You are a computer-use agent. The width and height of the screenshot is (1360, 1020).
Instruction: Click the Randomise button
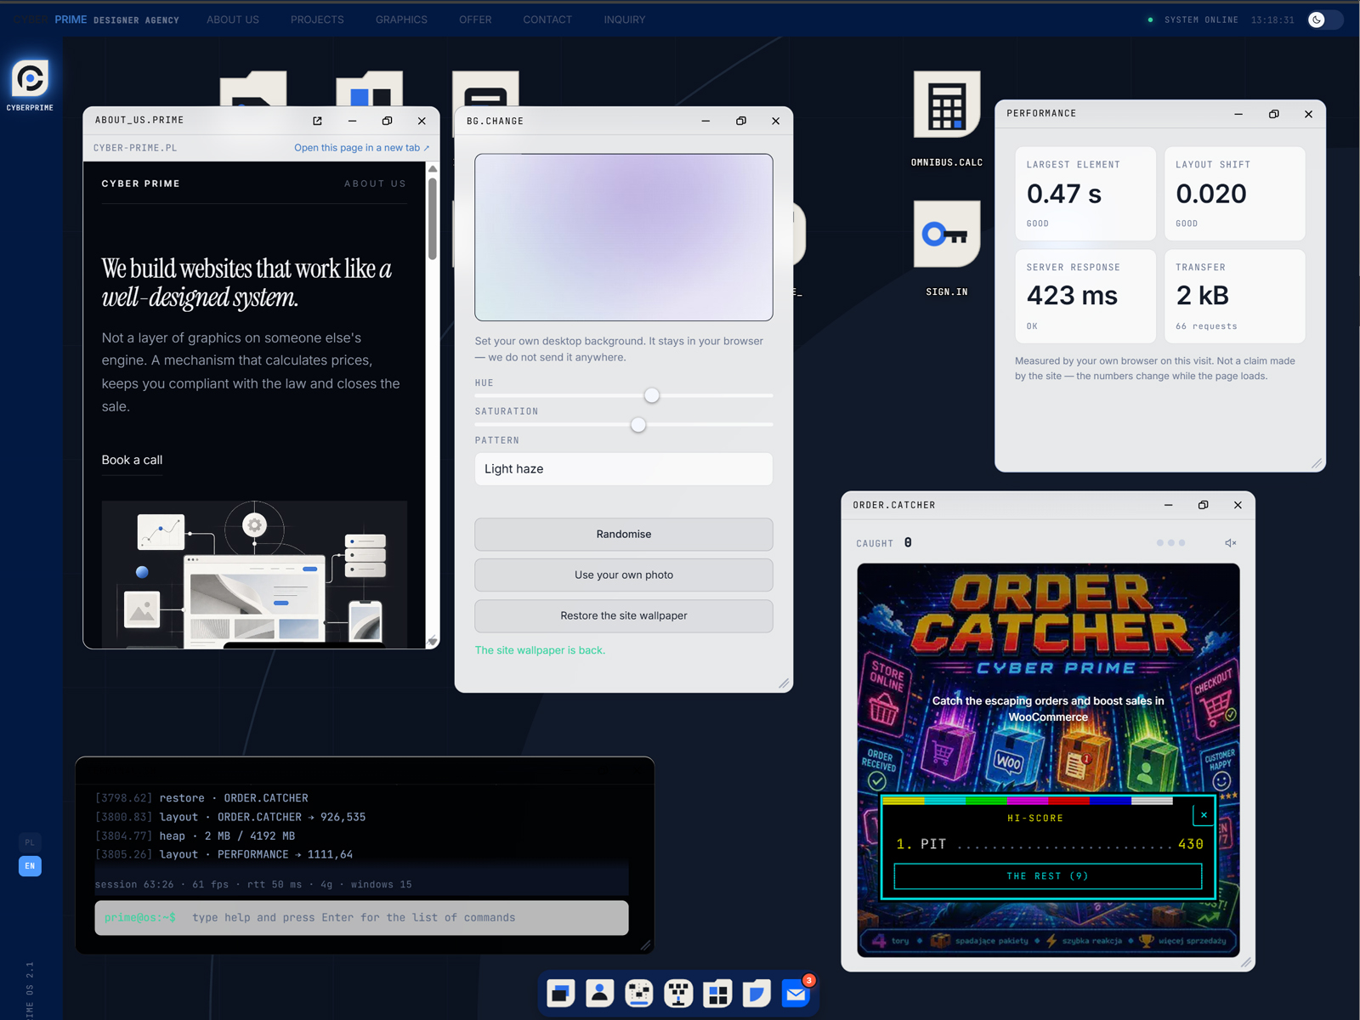click(x=623, y=534)
